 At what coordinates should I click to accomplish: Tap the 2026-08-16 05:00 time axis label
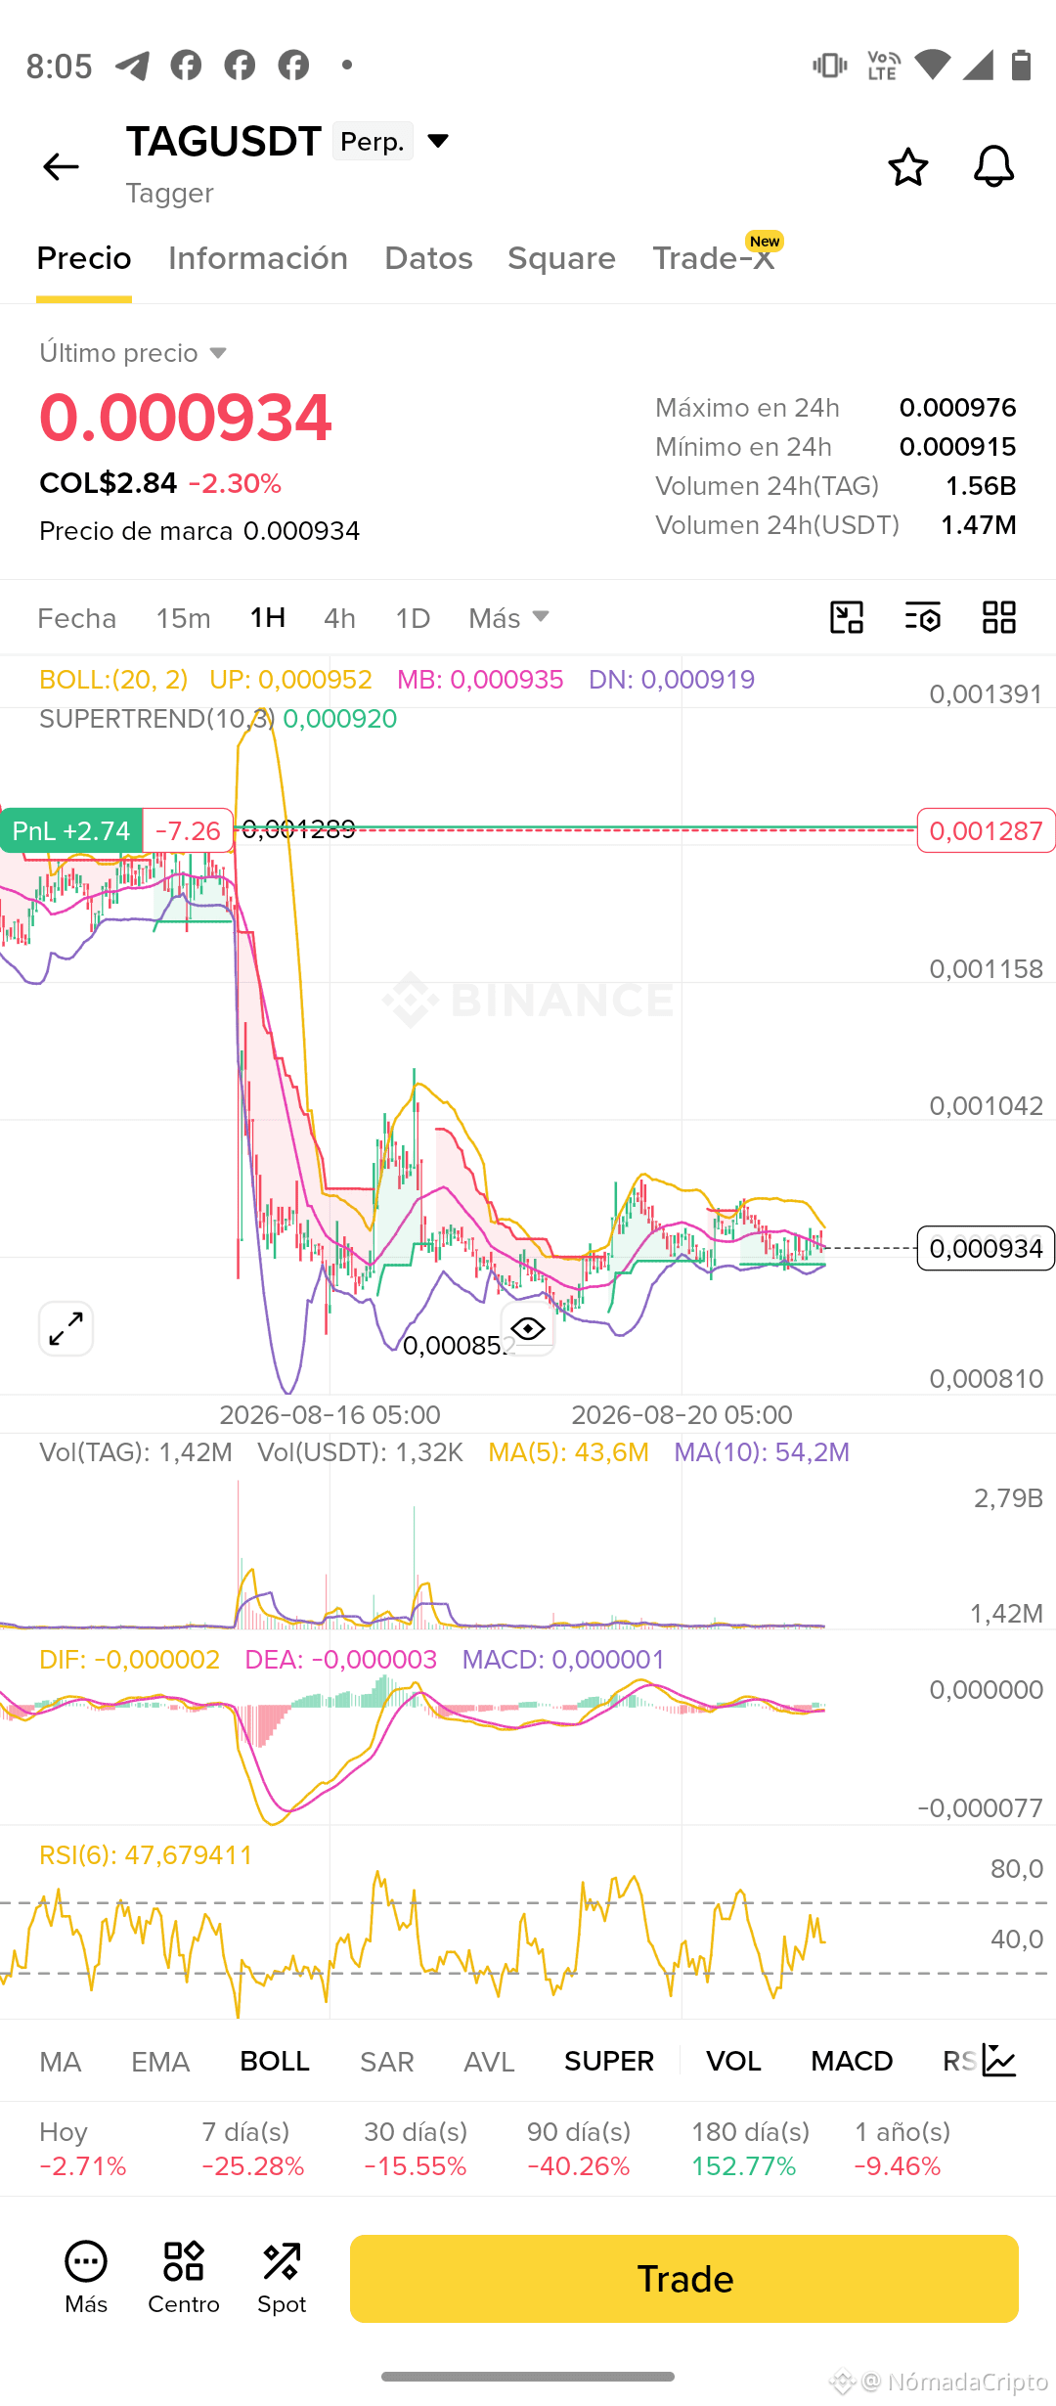pyautogui.click(x=330, y=1414)
